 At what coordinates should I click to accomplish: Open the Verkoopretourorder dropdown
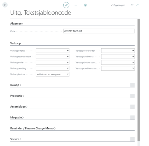(118, 50)
